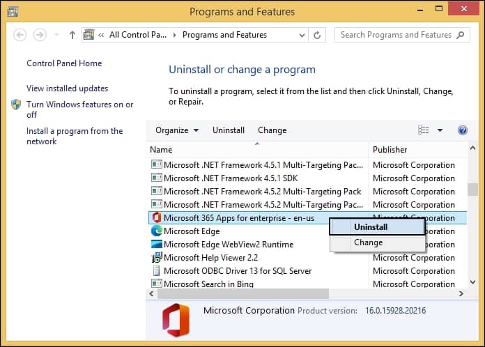Viewport: 485px width, 347px height.
Task: Sort by the Name column header
Action: point(256,150)
